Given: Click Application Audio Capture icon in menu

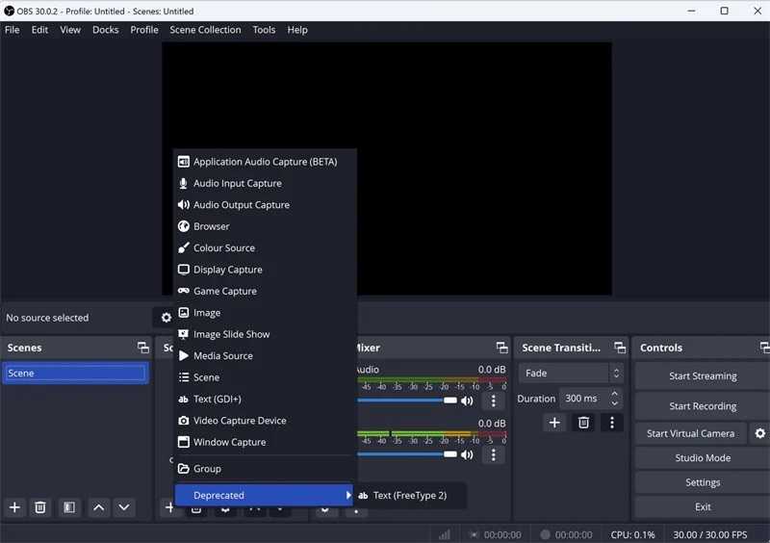Looking at the screenshot, I should (x=183, y=162).
